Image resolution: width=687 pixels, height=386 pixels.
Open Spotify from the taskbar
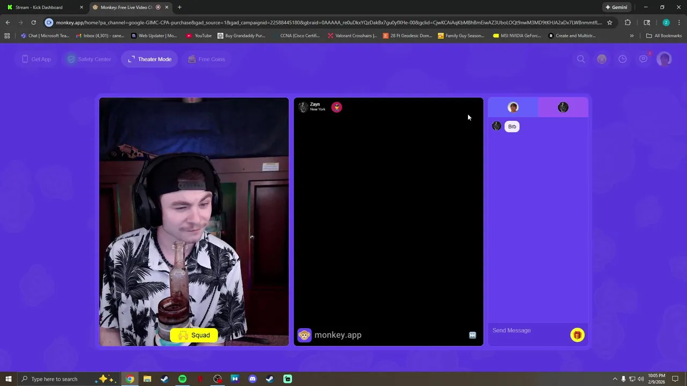pos(182,379)
